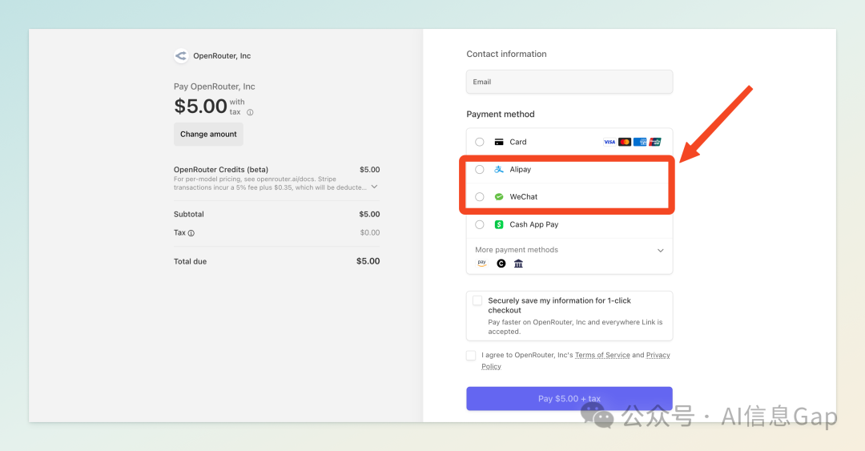This screenshot has height=451, width=865.
Task: Click the American Express logo
Action: click(640, 142)
